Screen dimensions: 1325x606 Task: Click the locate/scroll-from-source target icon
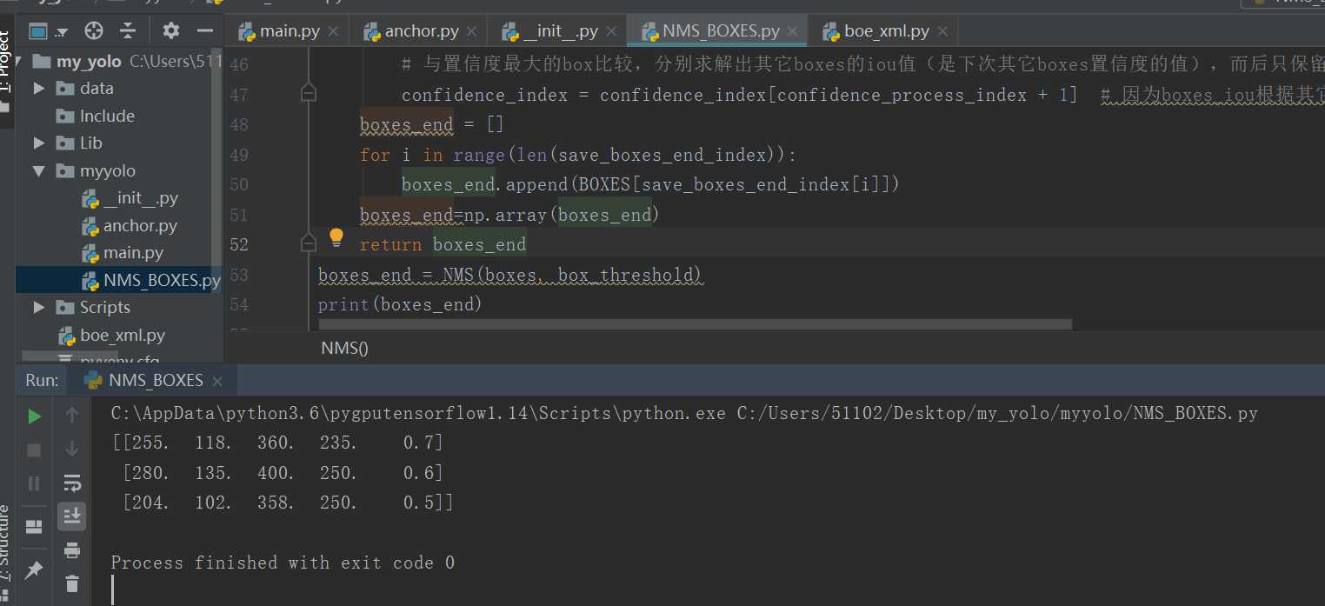(94, 31)
